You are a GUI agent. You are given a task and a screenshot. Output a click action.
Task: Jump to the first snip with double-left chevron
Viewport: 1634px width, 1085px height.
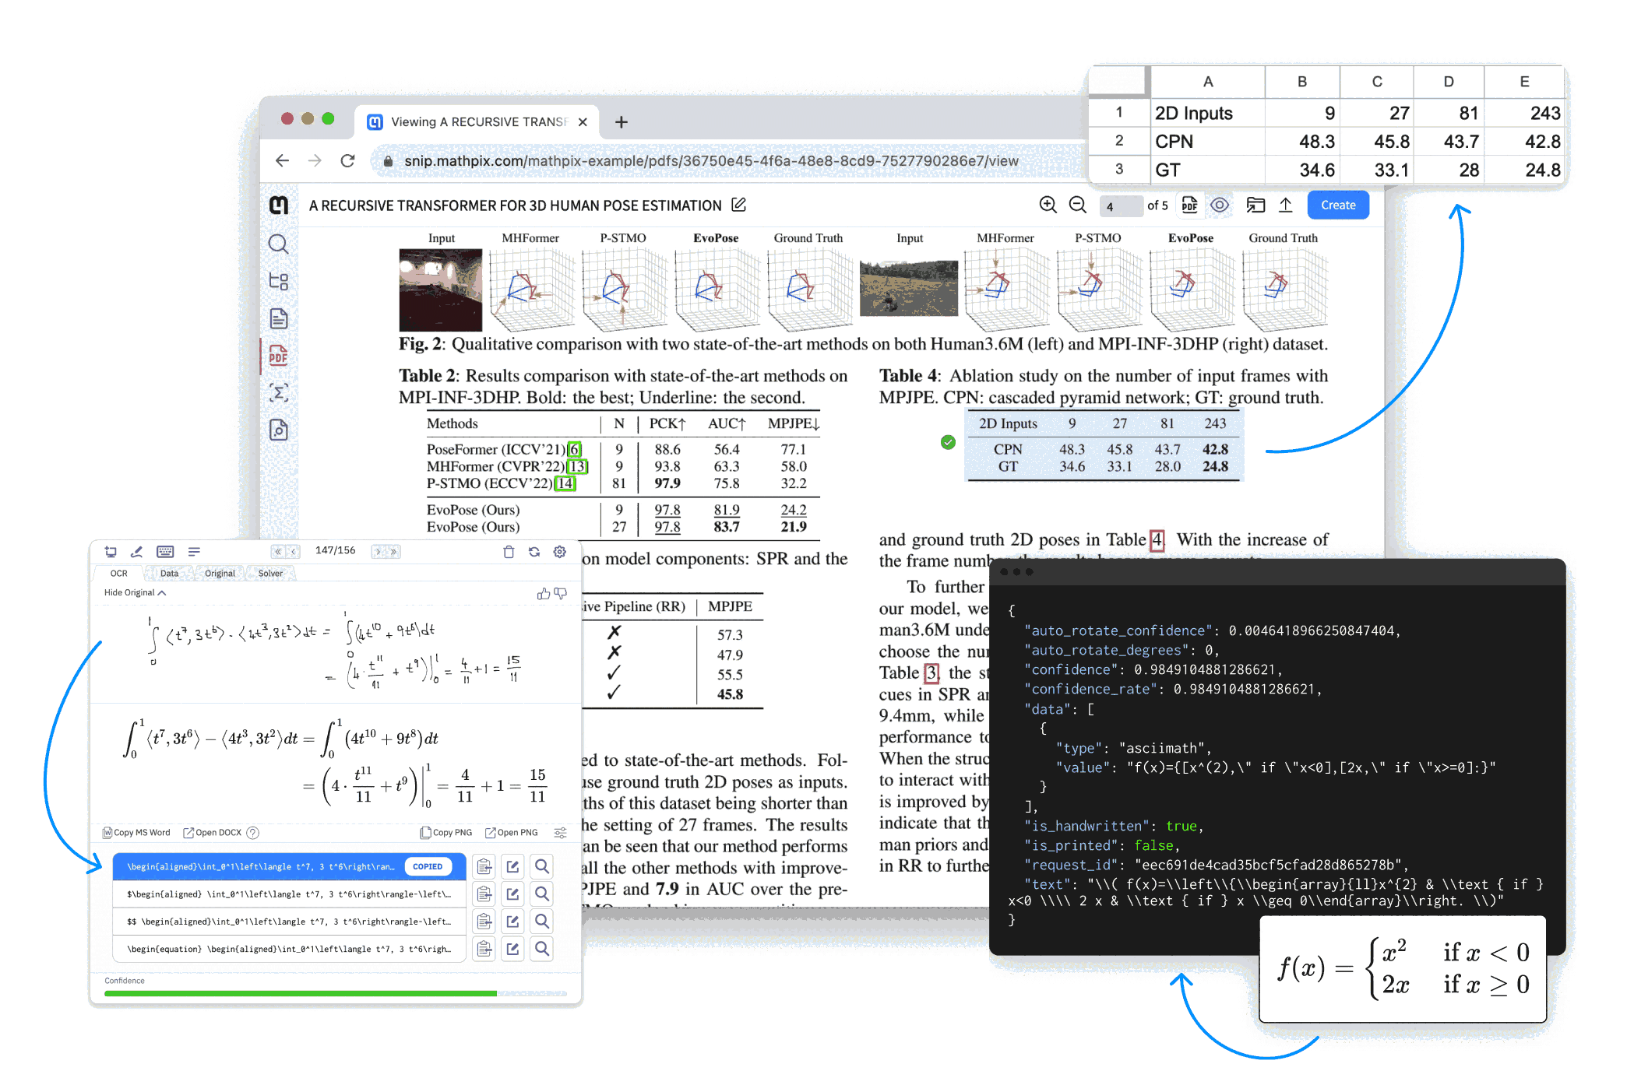click(277, 552)
